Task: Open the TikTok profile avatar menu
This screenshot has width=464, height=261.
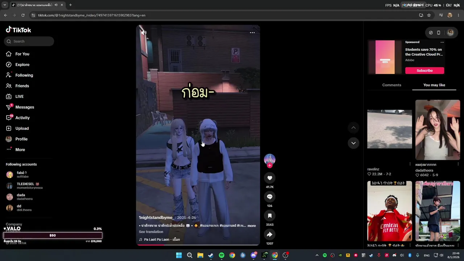Action: coord(451,33)
